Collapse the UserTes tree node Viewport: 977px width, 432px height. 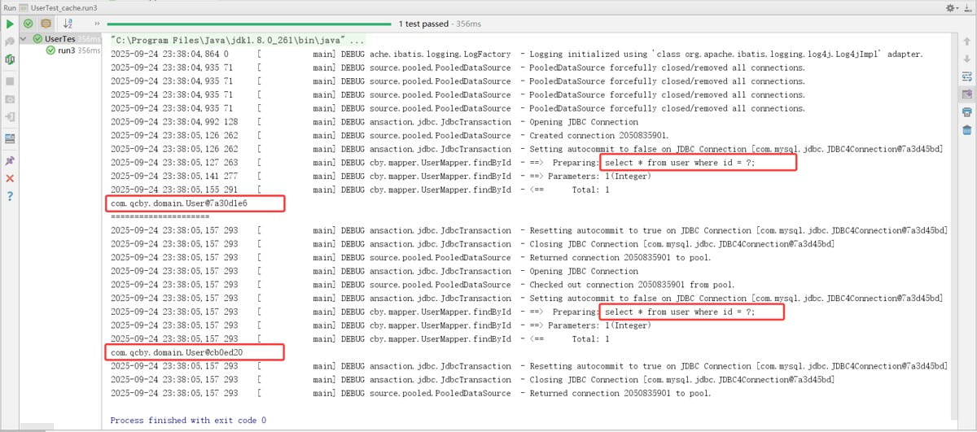coord(24,38)
